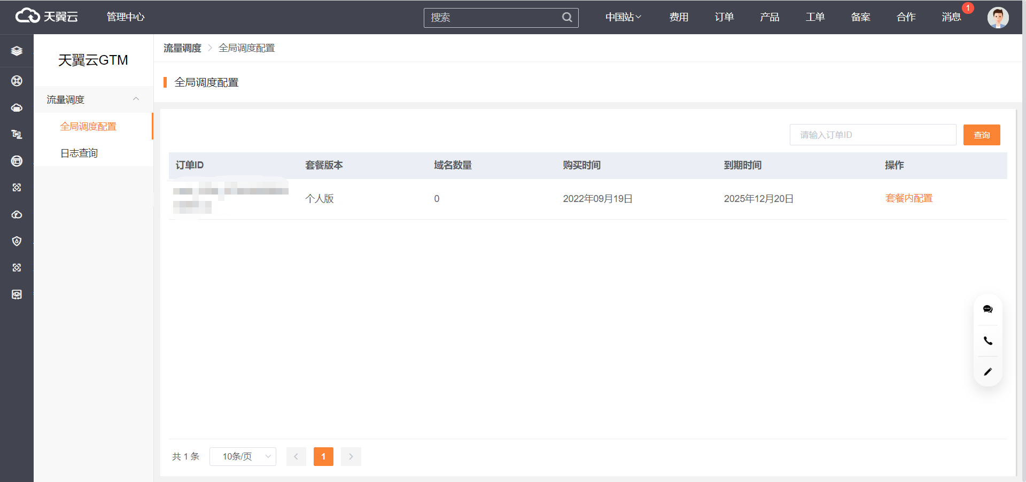This screenshot has height=482, width=1026.
Task: Open online chat from floating widget
Action: point(988,309)
